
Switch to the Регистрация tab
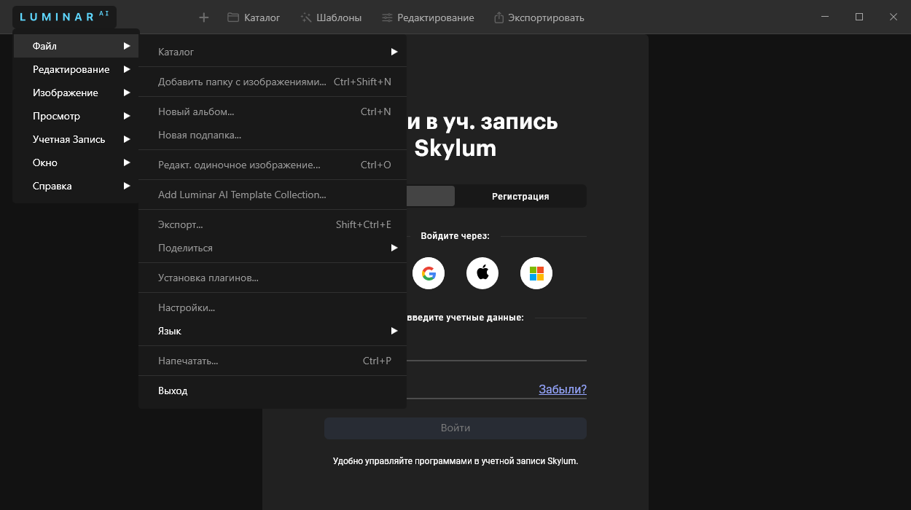tap(520, 196)
